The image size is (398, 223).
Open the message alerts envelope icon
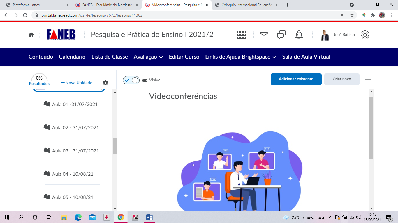[x=264, y=35]
